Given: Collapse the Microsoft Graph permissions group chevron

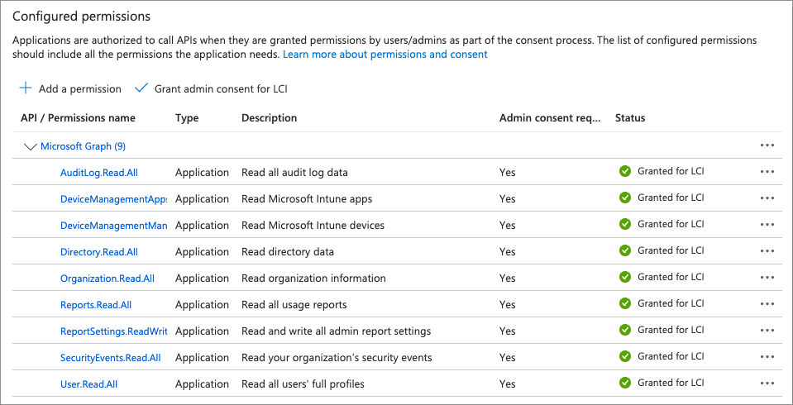Looking at the screenshot, I should pyautogui.click(x=31, y=146).
